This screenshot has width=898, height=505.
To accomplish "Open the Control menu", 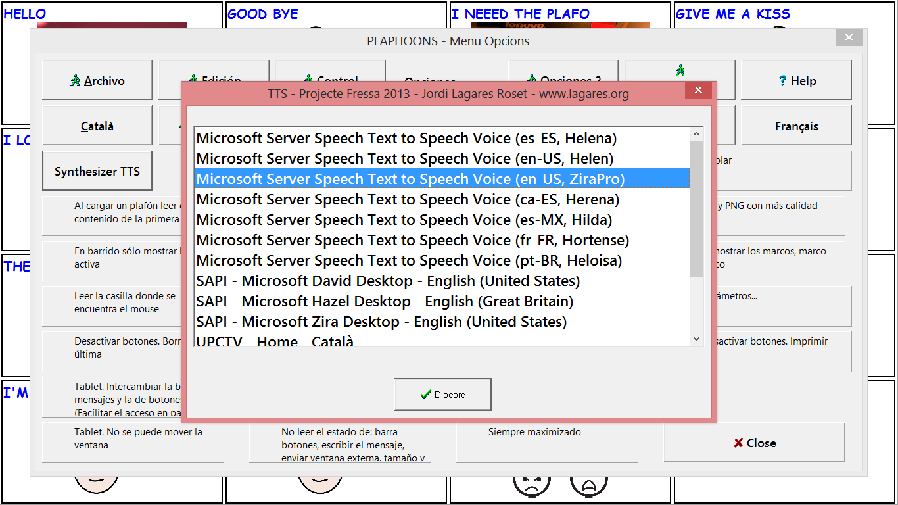I will point(330,71).
